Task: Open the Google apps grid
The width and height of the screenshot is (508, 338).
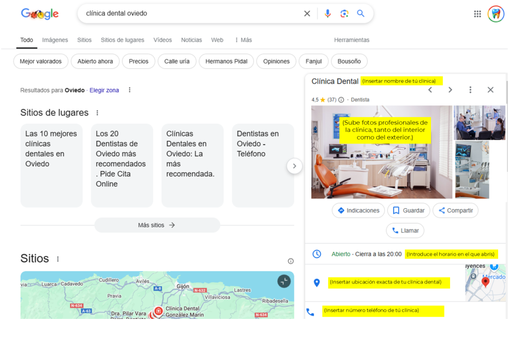Action: point(477,14)
